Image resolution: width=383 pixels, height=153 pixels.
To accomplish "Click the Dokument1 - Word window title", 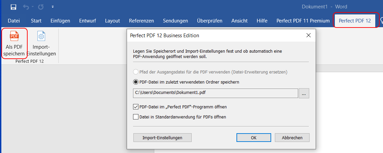I will tap(324, 7).
